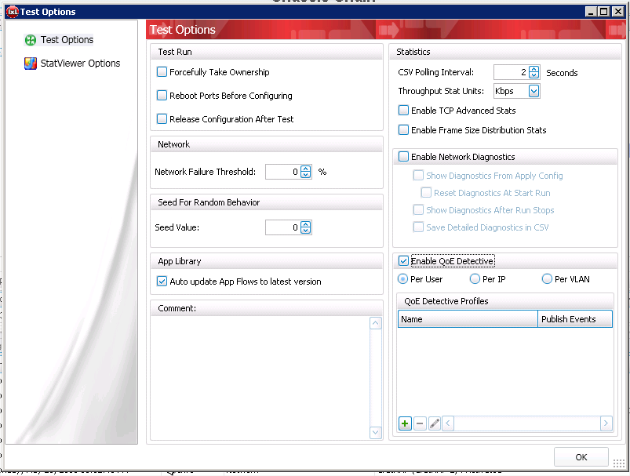The height and width of the screenshot is (476, 630).
Task: Click the QoE profiles horizontal scrollbar track
Action: (527, 423)
